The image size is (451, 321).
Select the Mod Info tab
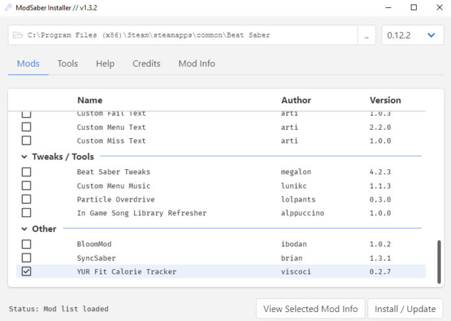tap(196, 64)
